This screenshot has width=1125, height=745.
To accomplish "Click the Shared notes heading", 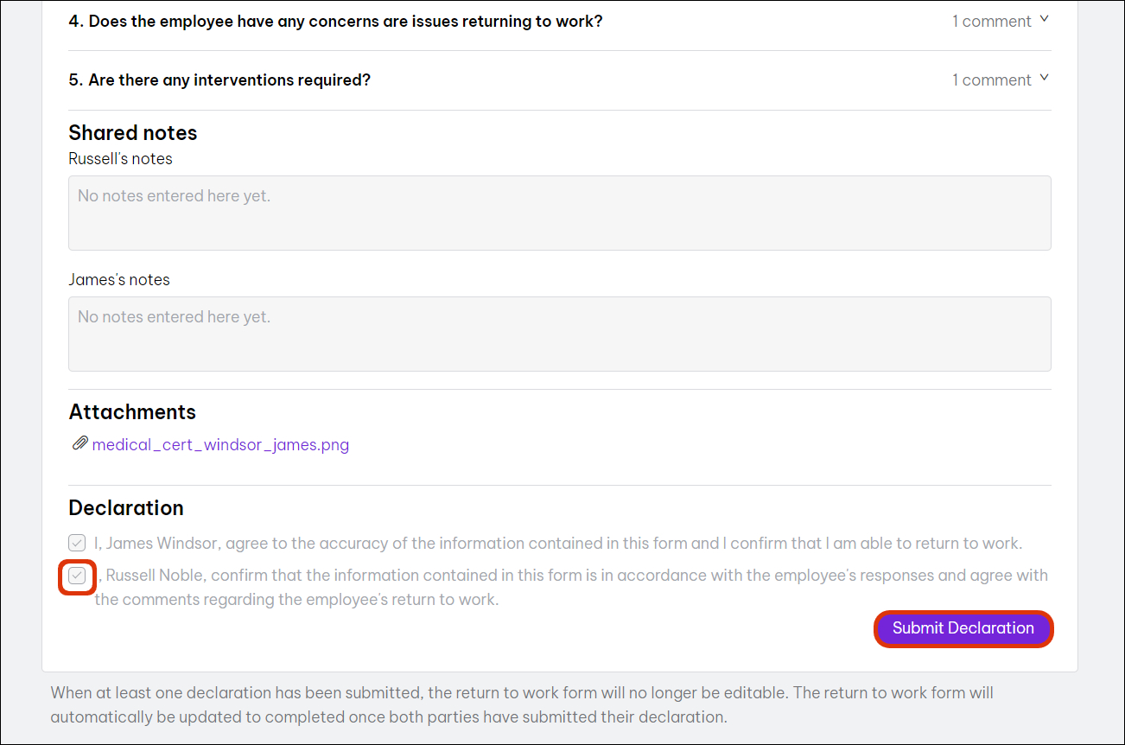I will point(133,133).
